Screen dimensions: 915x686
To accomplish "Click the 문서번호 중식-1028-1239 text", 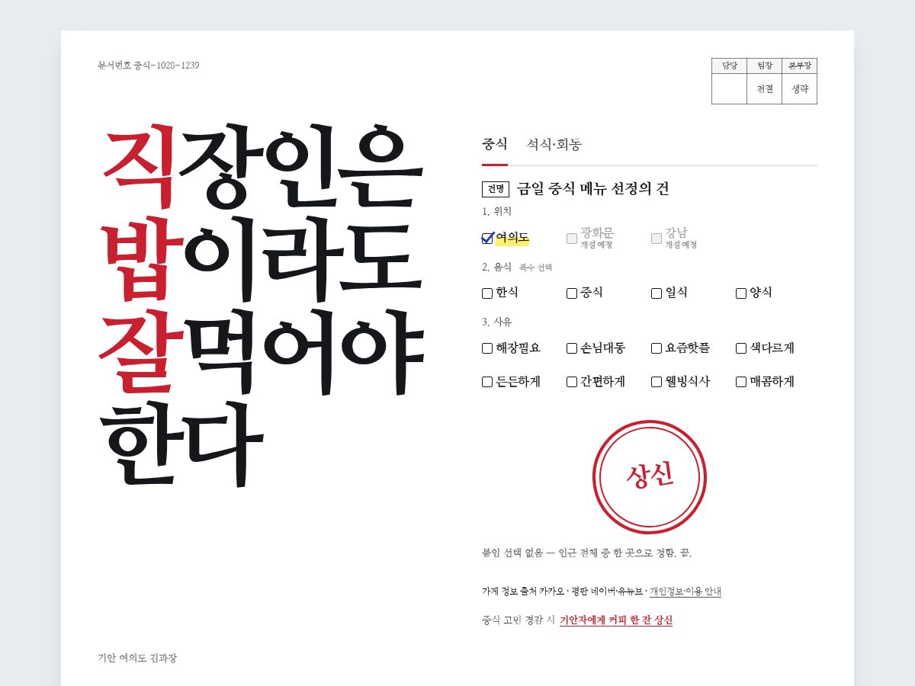I will (149, 66).
